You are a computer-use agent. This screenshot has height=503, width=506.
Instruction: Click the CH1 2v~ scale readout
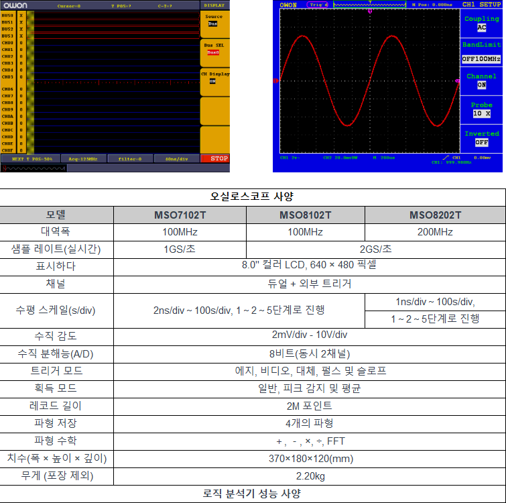tap(290, 158)
